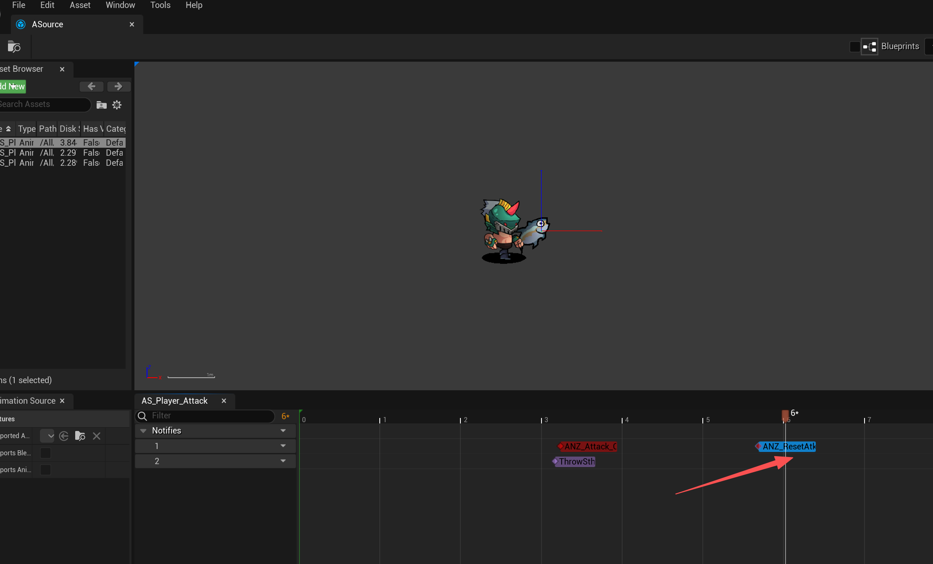
Task: Select the ANZ_ResetAtk notify state
Action: click(x=786, y=446)
